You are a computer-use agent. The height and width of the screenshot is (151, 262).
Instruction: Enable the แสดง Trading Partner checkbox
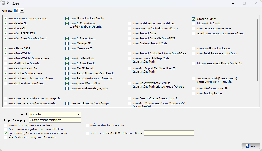point(194,94)
